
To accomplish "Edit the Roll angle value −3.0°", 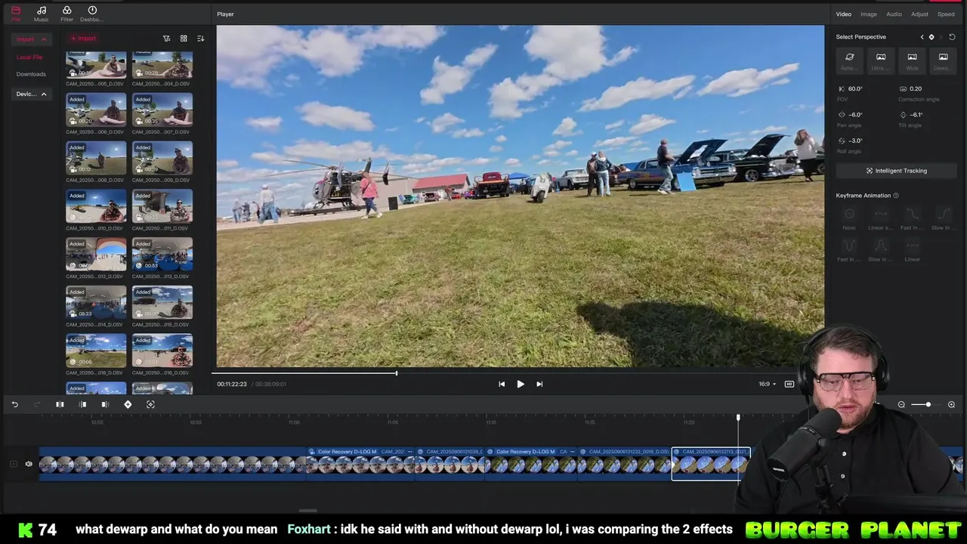I will coord(855,141).
